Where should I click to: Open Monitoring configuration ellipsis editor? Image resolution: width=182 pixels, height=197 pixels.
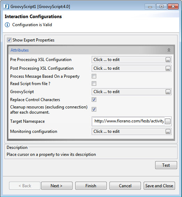168,131
